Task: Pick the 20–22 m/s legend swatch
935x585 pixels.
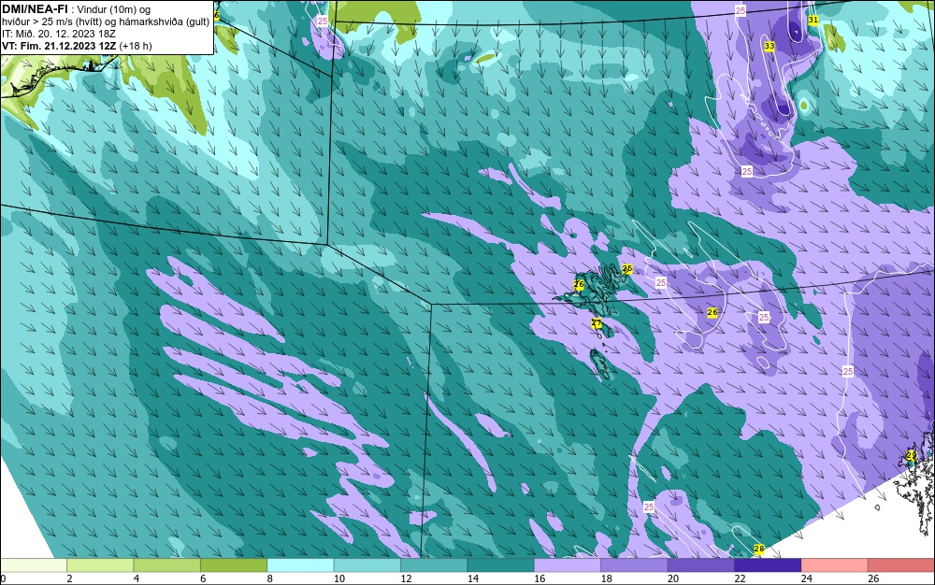Action: (701, 565)
